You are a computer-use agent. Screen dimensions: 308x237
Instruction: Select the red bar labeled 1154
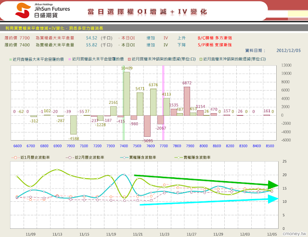tap(200, 113)
